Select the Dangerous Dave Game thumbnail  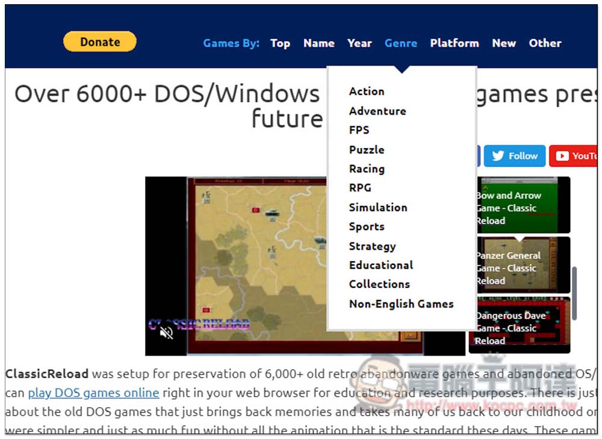tap(521, 325)
